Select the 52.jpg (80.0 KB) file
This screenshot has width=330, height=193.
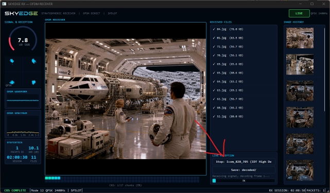pyautogui.click(x=244, y=117)
